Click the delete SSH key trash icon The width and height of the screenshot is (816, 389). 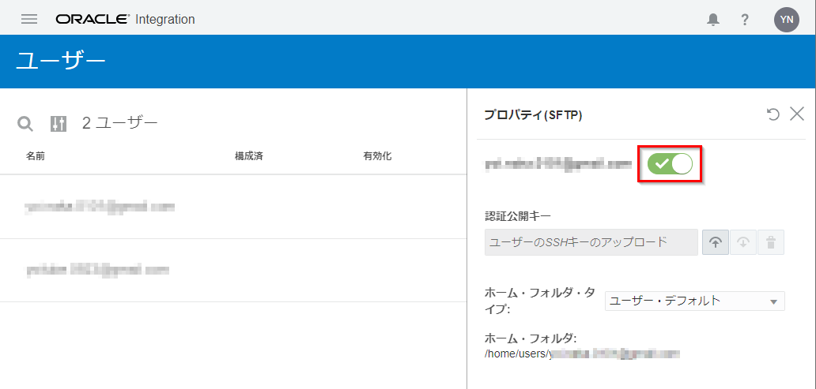pos(770,242)
